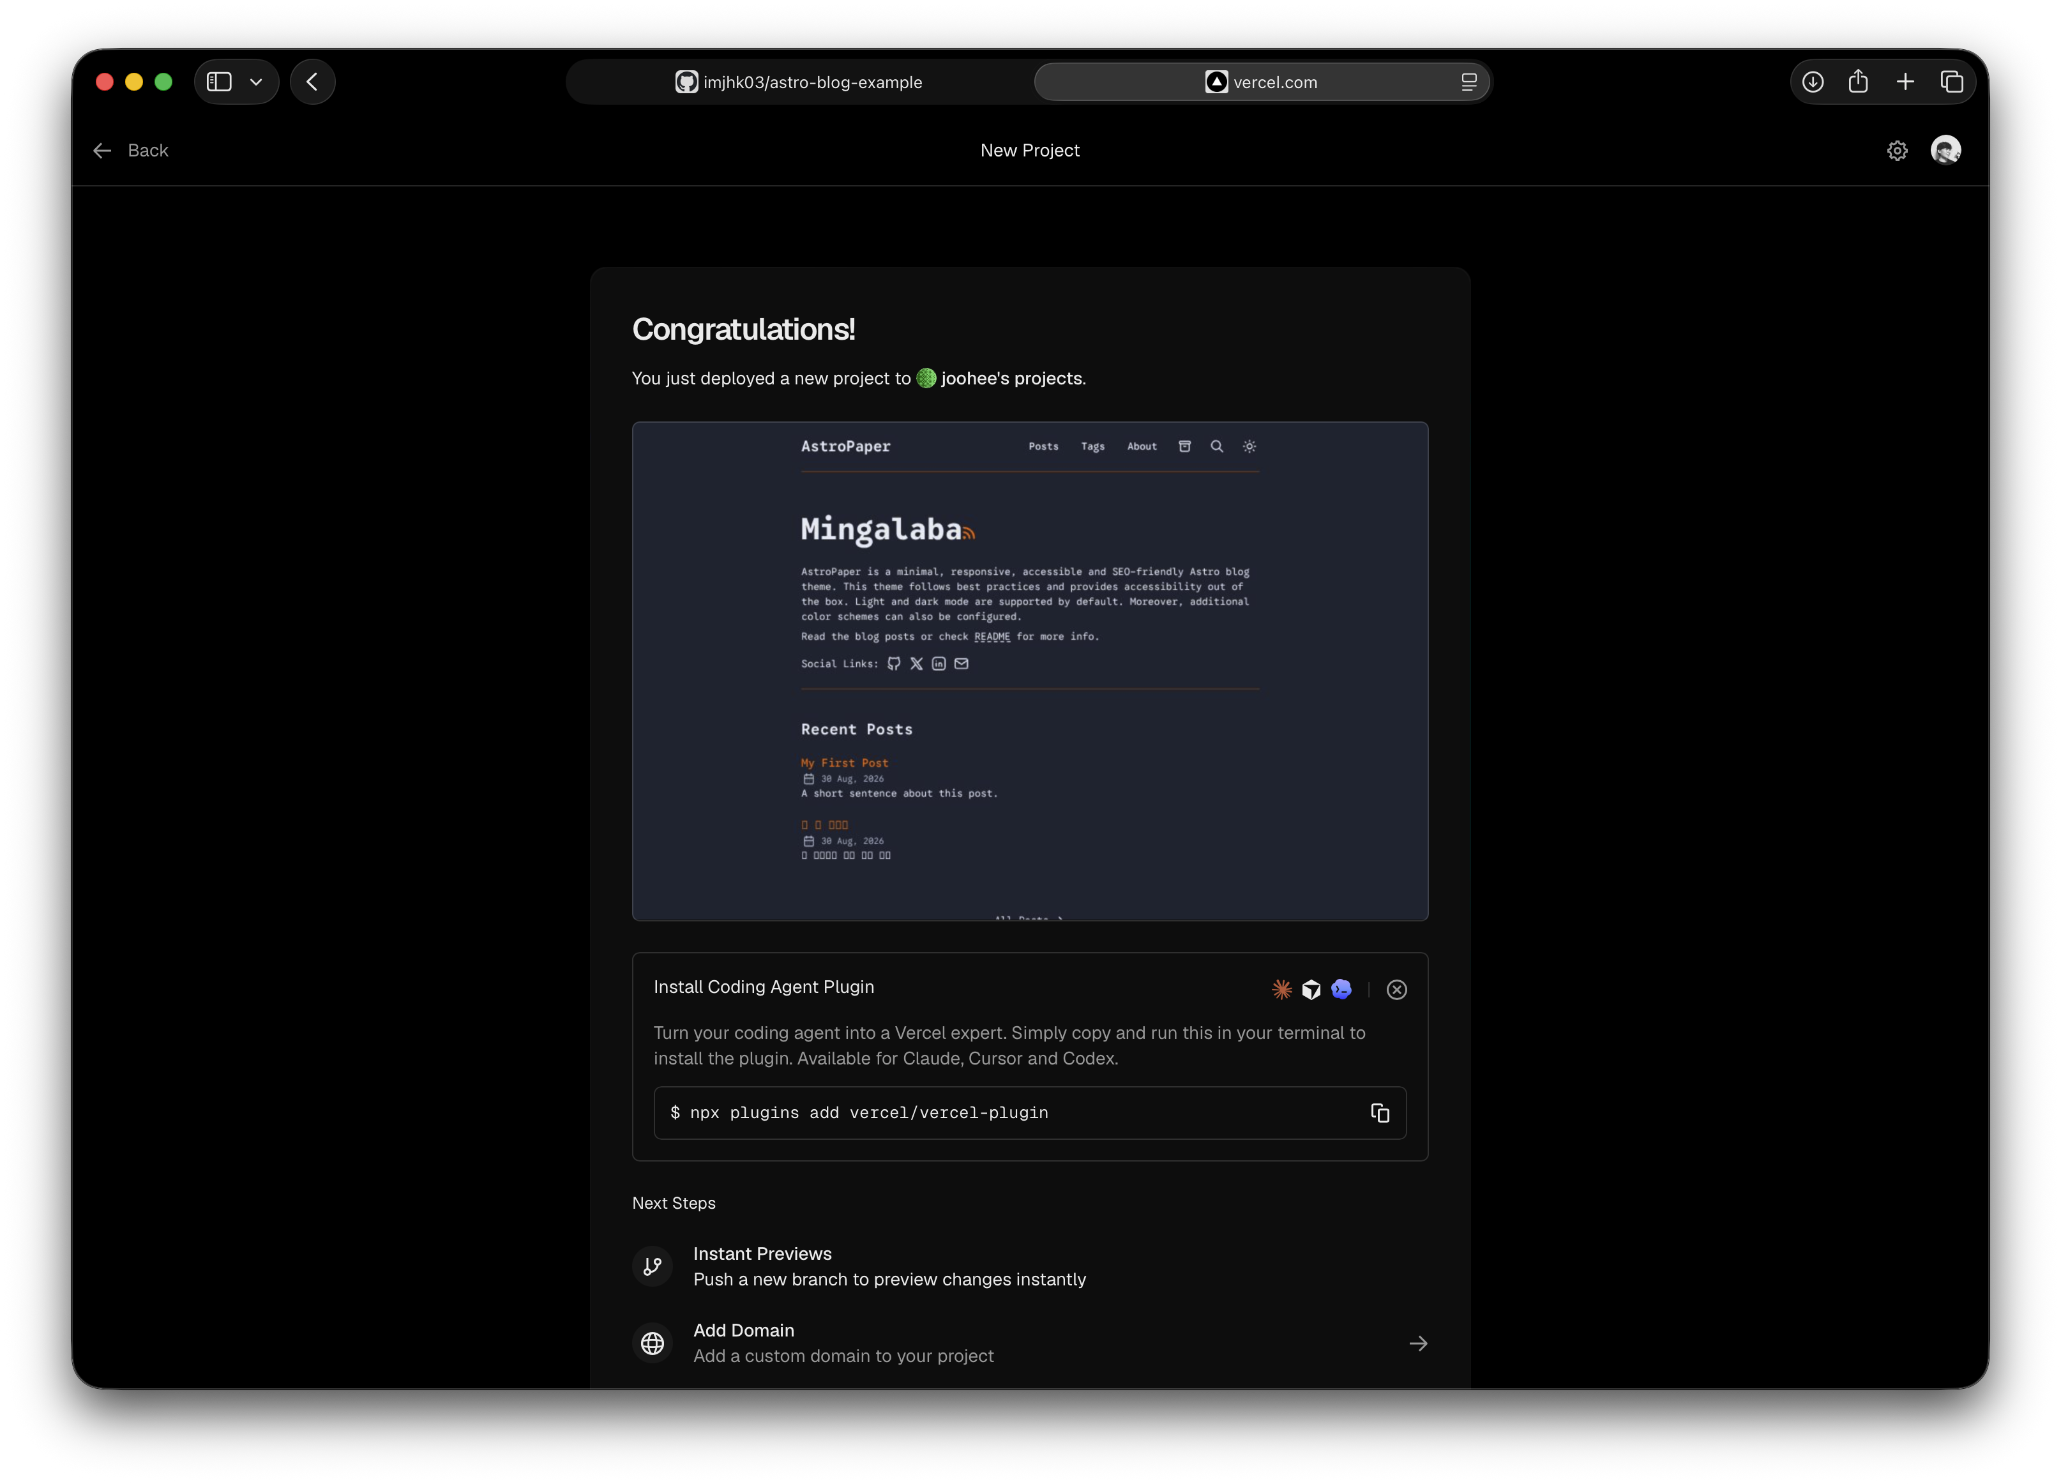The width and height of the screenshot is (2061, 1484).
Task: Select the vercel.com tab
Action: tap(1262, 82)
